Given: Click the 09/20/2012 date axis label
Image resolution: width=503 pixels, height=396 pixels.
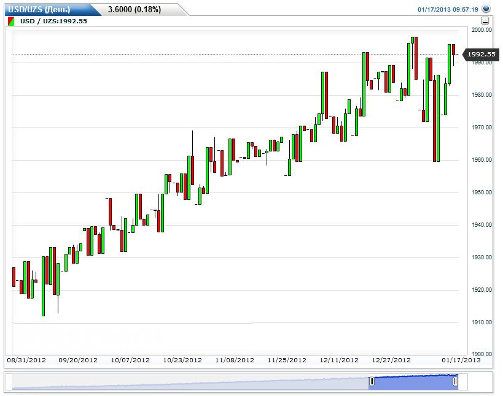Looking at the screenshot, I should tap(78, 360).
